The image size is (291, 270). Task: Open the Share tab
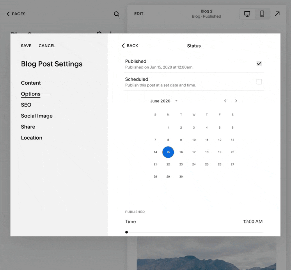28,127
